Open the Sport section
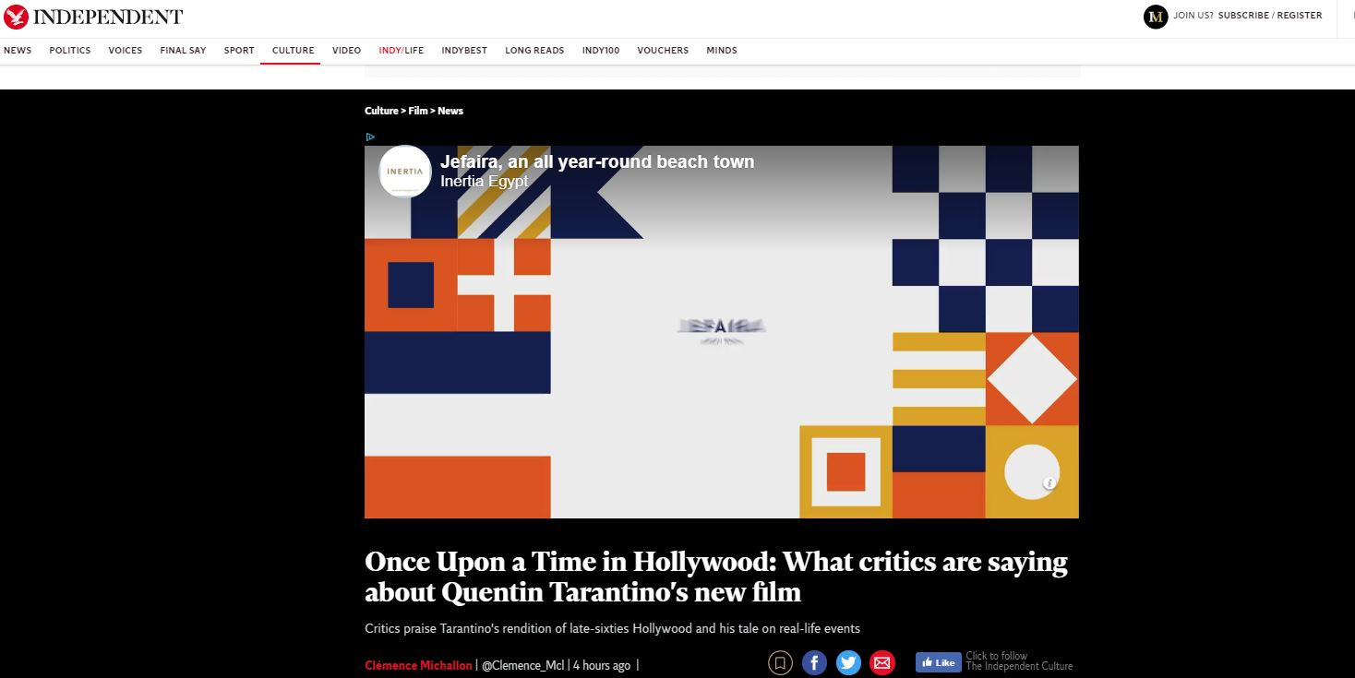Screen dimensions: 1355x678 click(239, 51)
